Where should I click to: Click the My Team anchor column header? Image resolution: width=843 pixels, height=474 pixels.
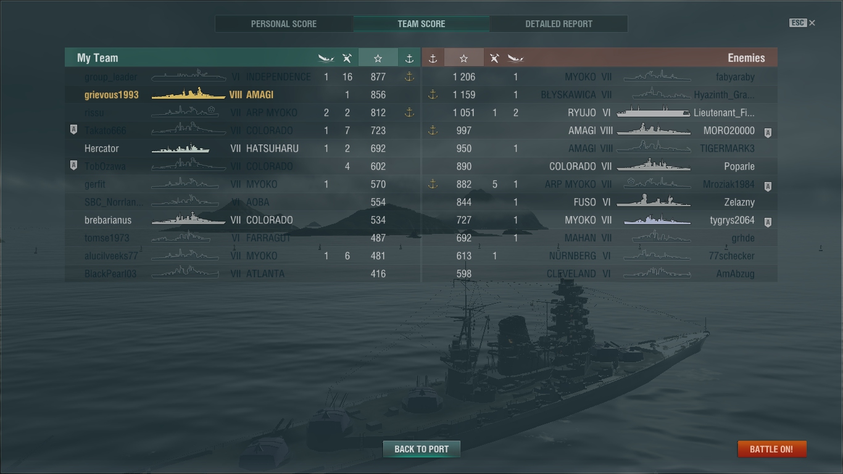[x=409, y=58]
